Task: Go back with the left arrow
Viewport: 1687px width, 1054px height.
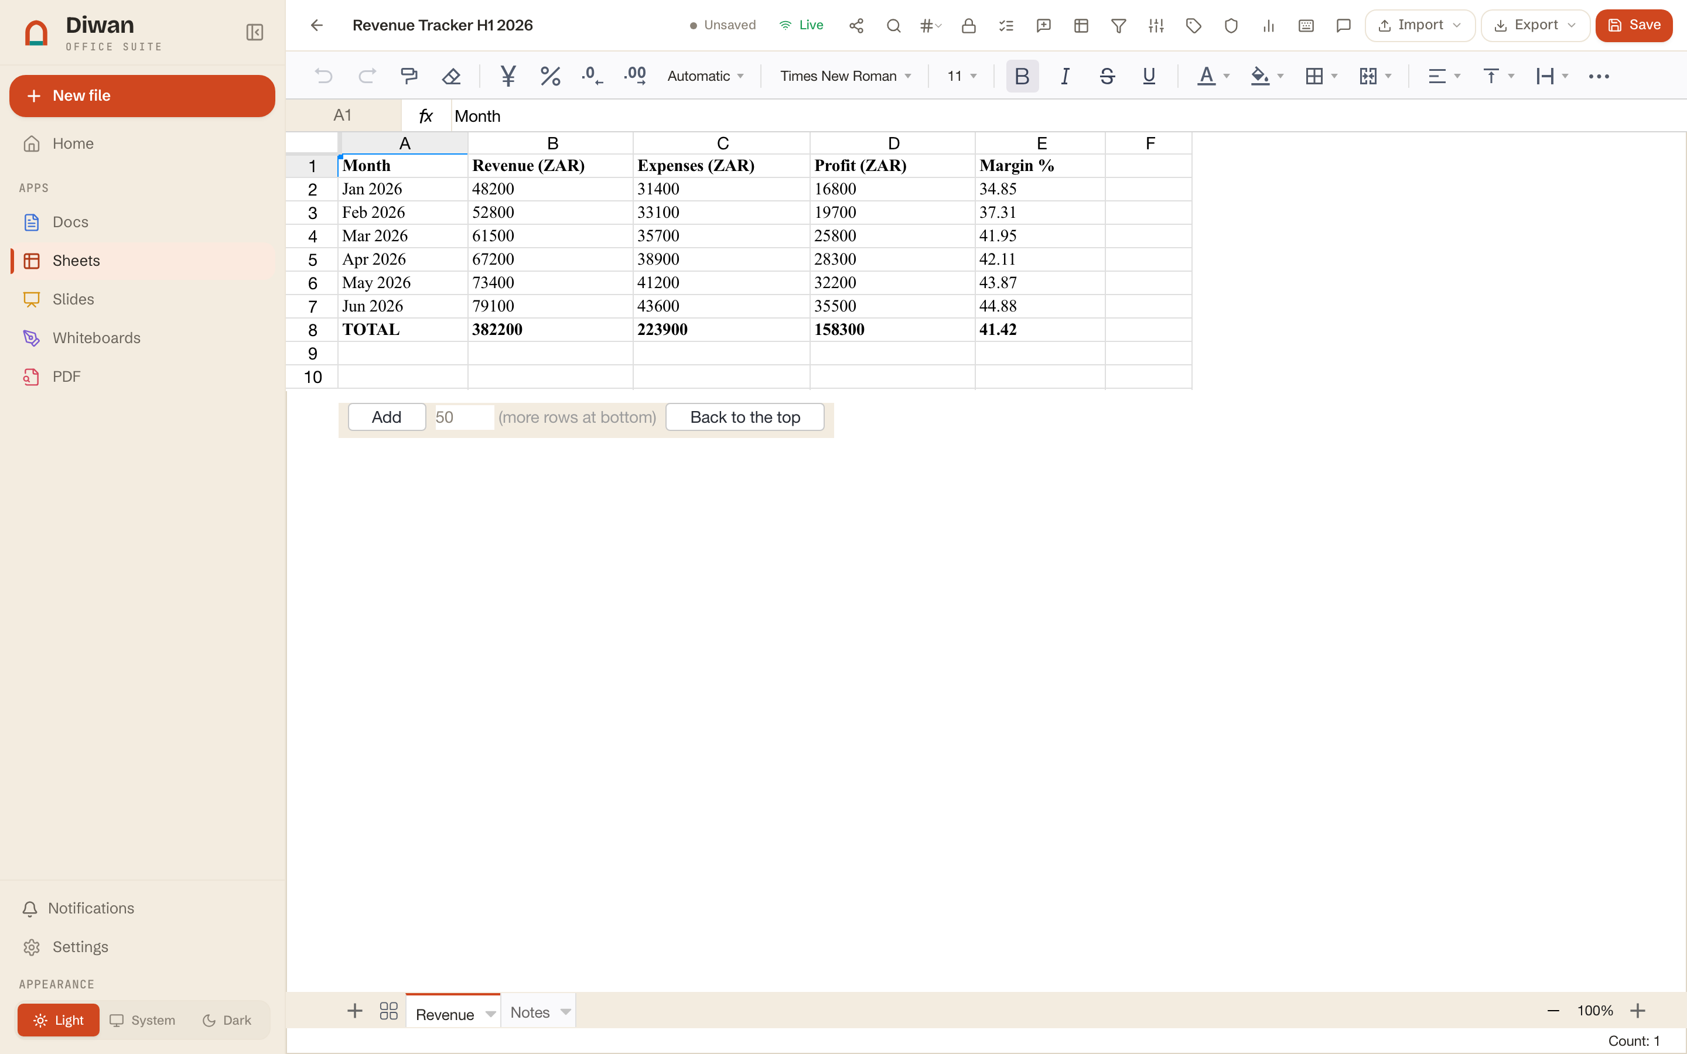Action: tap(317, 26)
